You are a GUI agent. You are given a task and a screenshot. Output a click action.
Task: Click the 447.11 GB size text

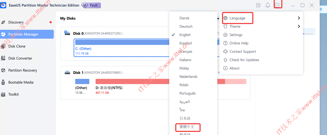pos(102,93)
